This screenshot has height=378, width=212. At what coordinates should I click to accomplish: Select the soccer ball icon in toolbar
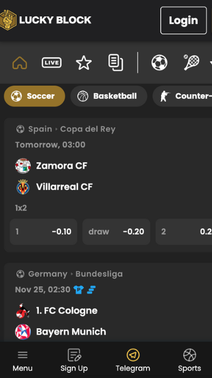click(159, 63)
